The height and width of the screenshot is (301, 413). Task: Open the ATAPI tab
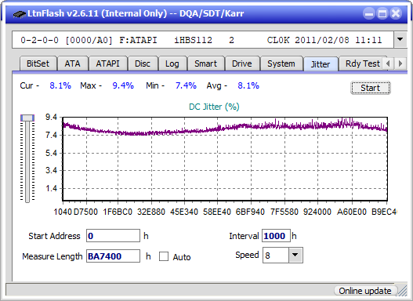[x=107, y=63]
